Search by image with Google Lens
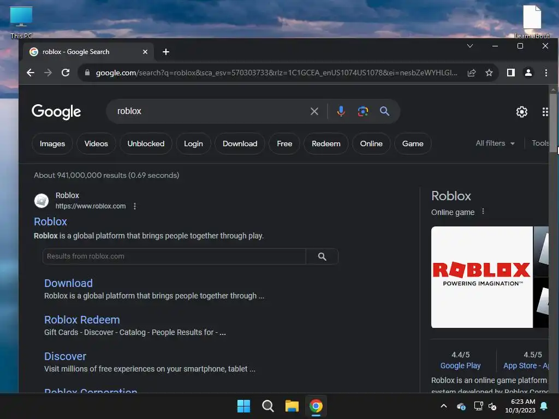 point(363,111)
